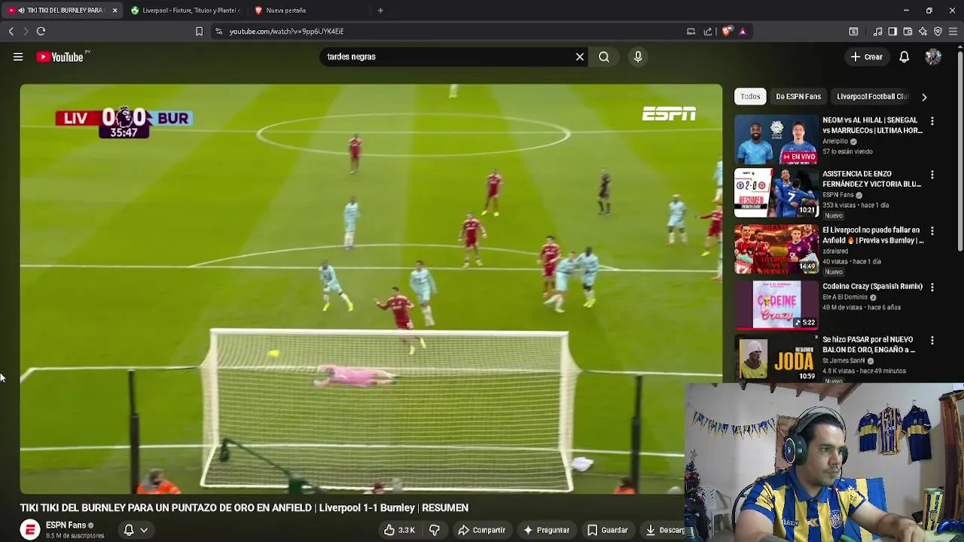Screen dimensions: 964x542
Task: Select the Liverpool Football Club chip
Action: [x=872, y=96]
